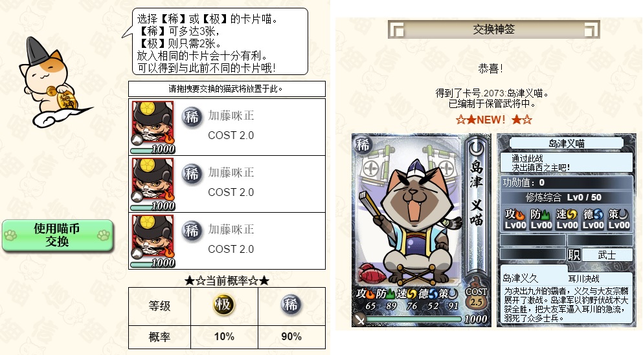Click the 稀 rarity badge in first row

[x=192, y=118]
